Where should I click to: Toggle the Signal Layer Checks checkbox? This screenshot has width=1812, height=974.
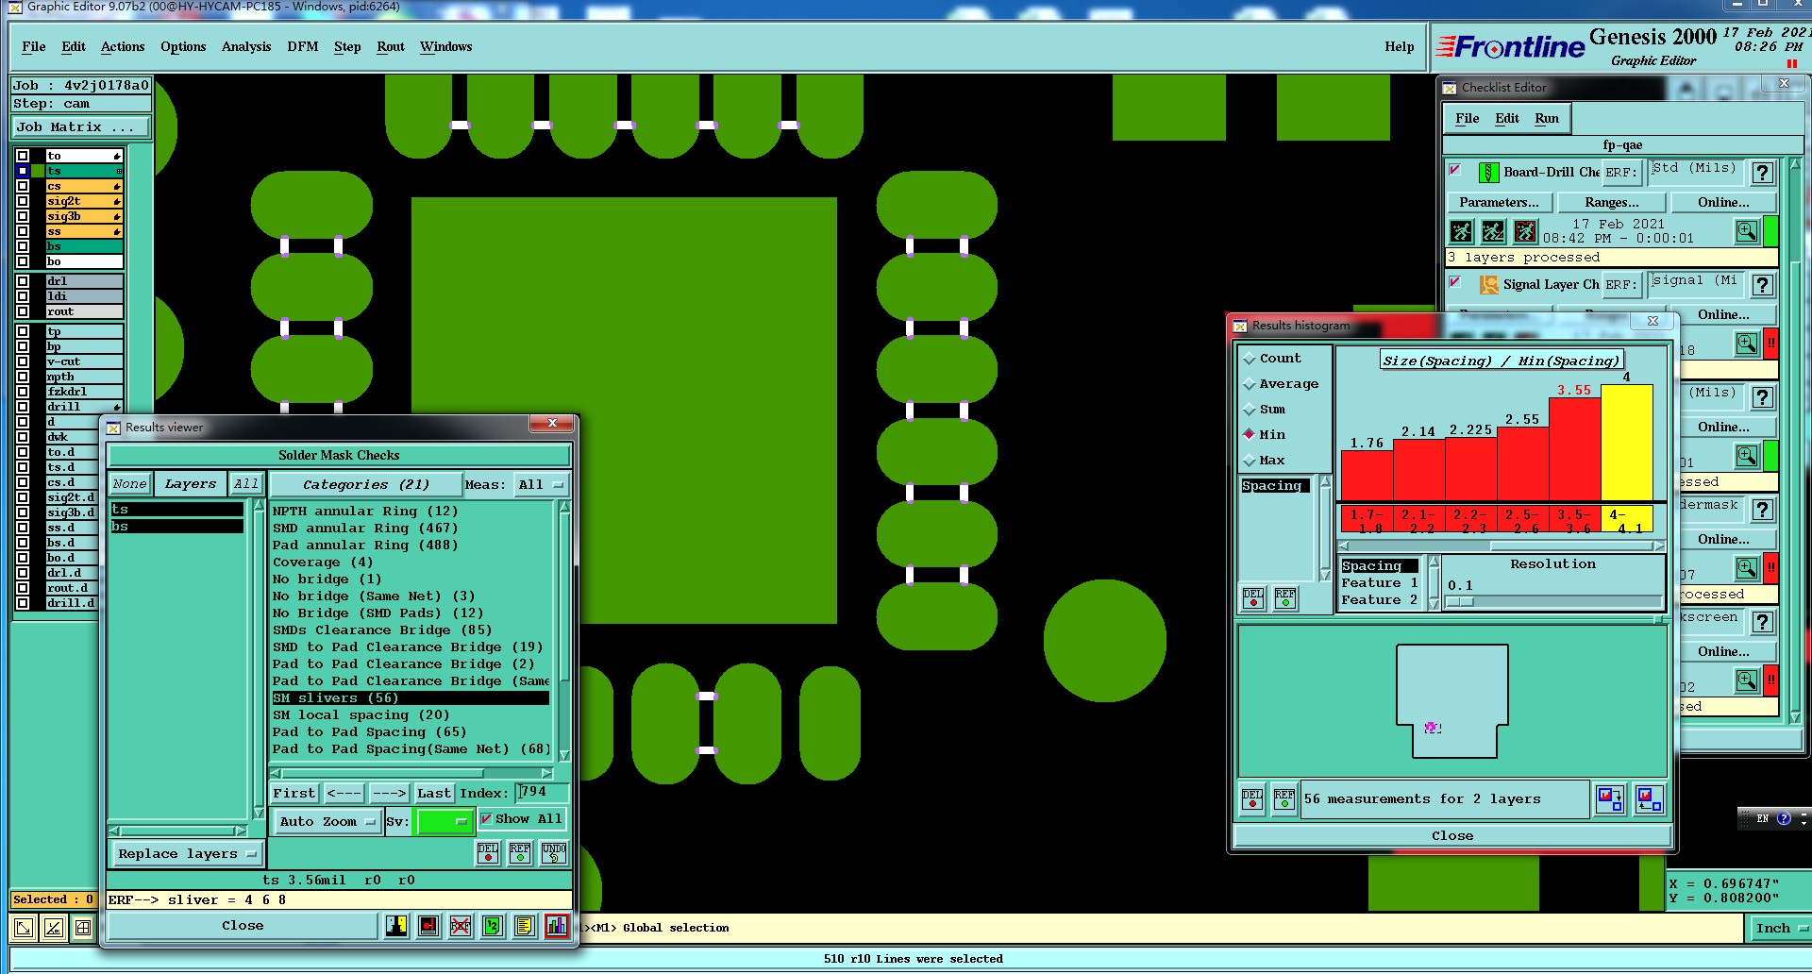tap(1455, 282)
